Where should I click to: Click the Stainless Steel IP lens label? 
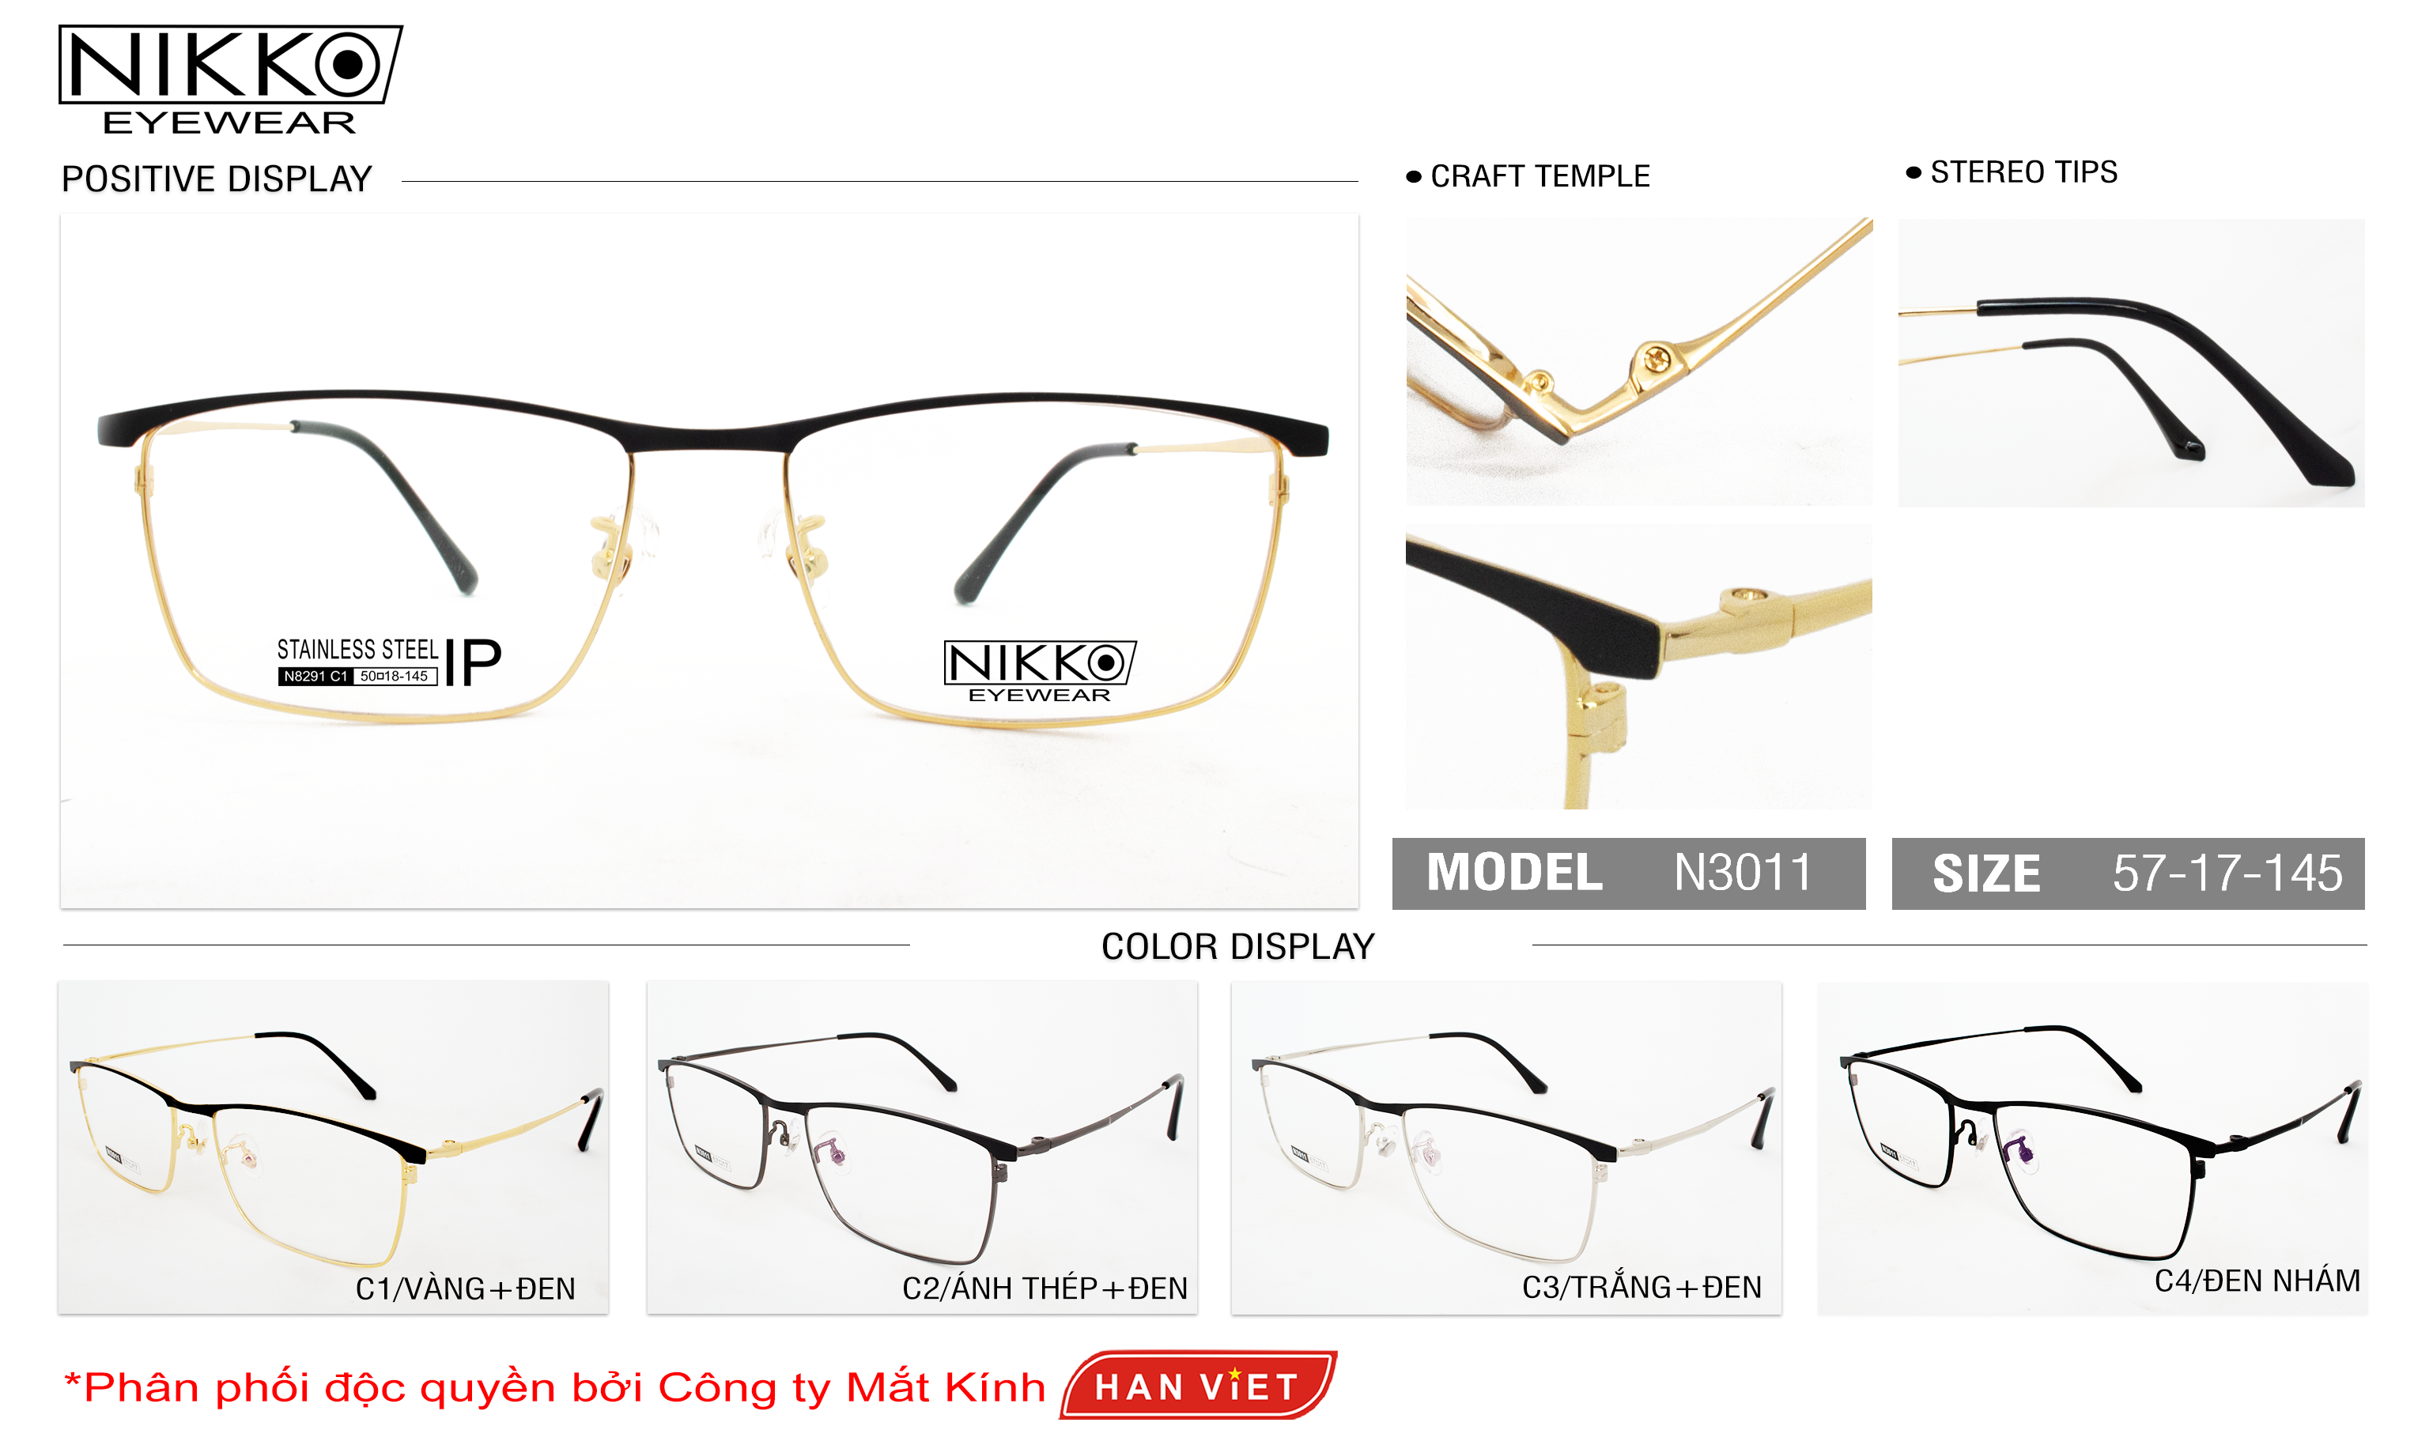pos(388,662)
